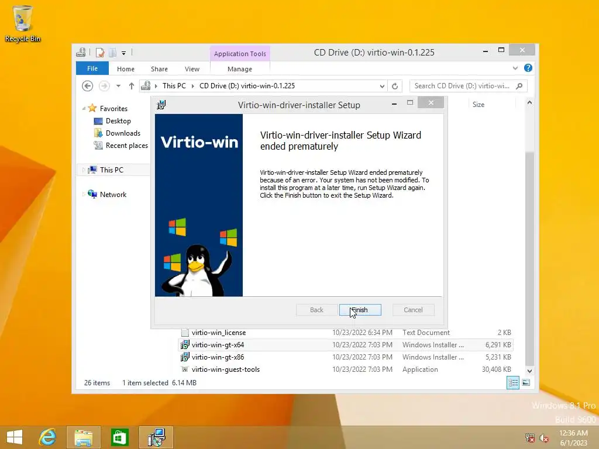Click the Explorer back navigation arrow
The width and height of the screenshot is (599, 449).
[88, 86]
